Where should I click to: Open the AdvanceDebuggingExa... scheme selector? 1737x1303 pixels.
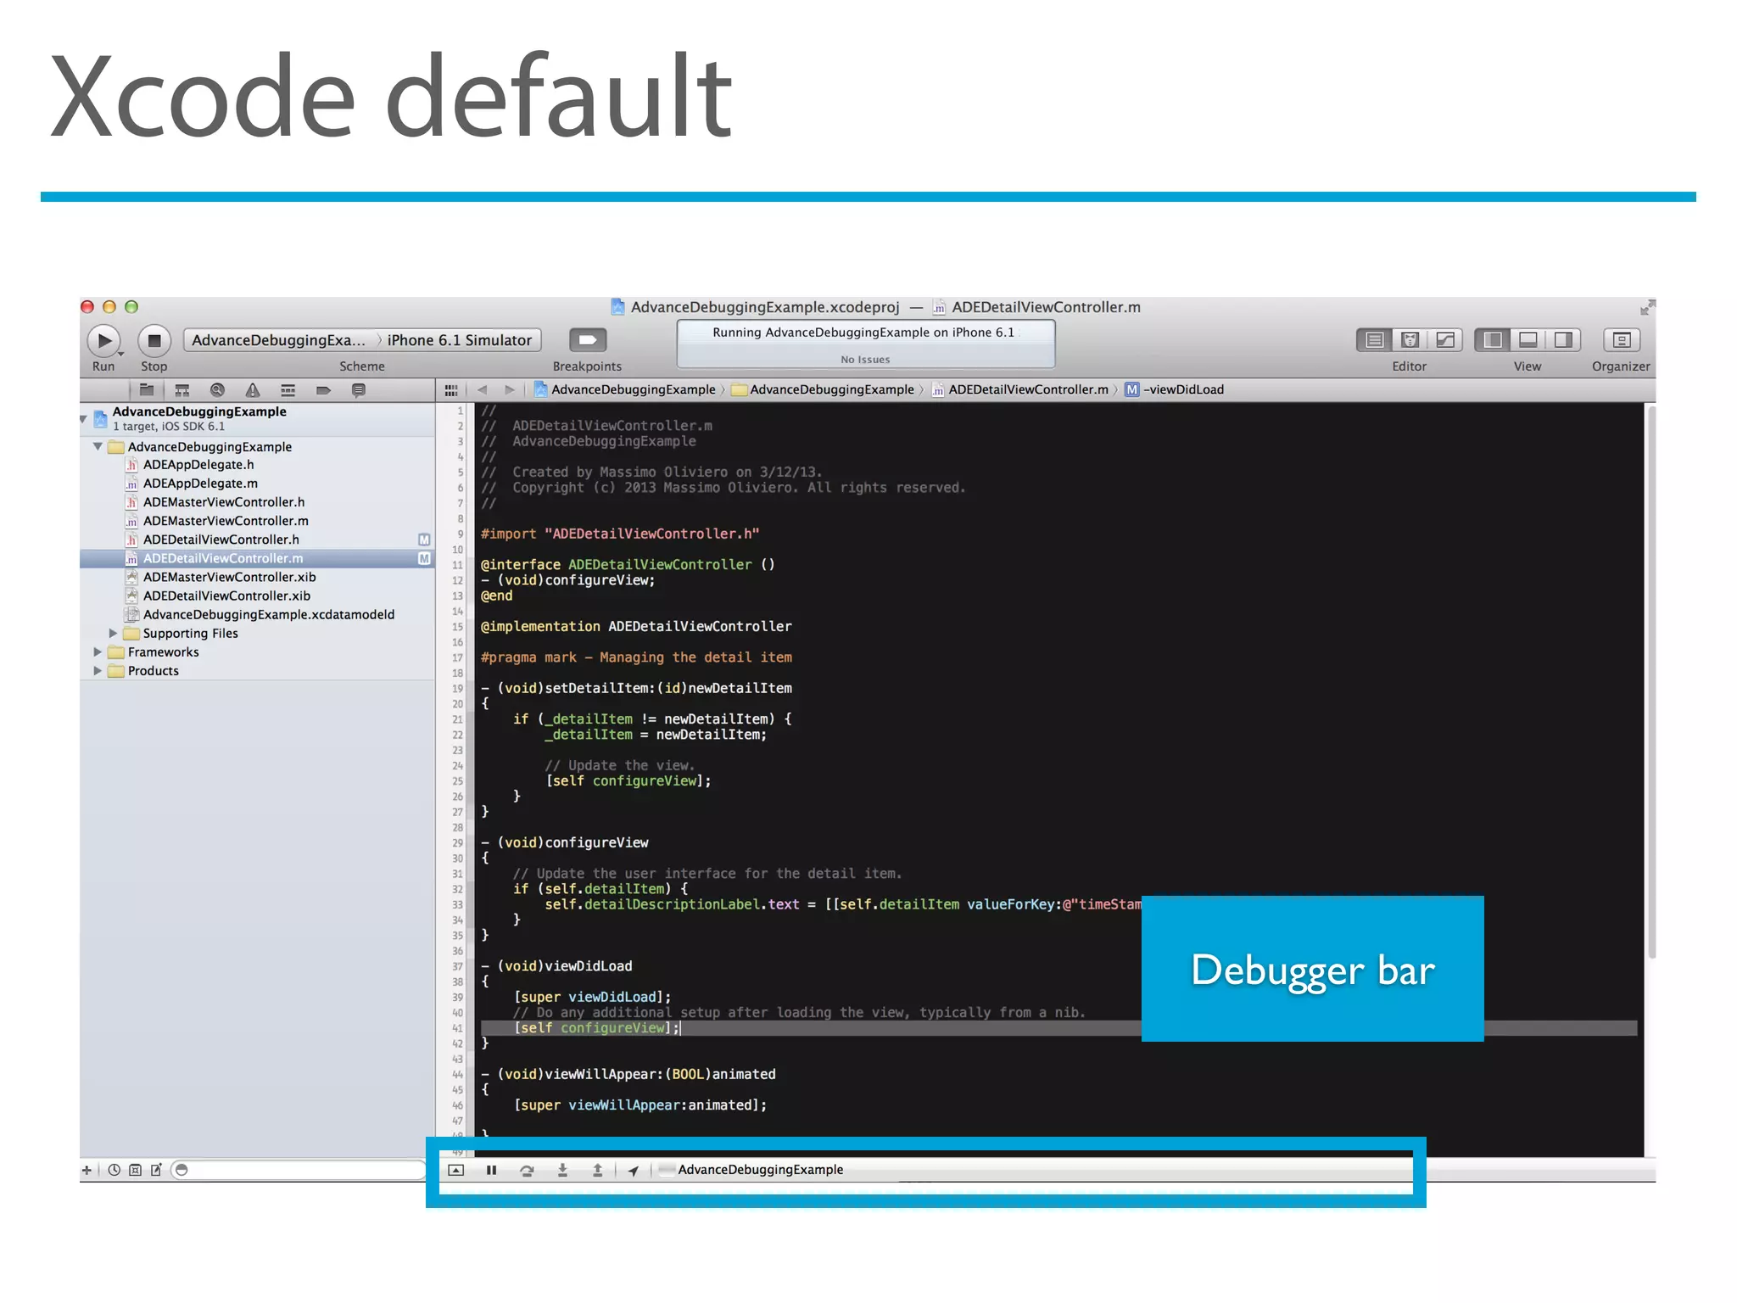point(279,340)
